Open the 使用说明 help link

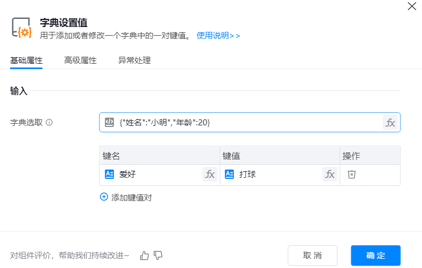218,36
